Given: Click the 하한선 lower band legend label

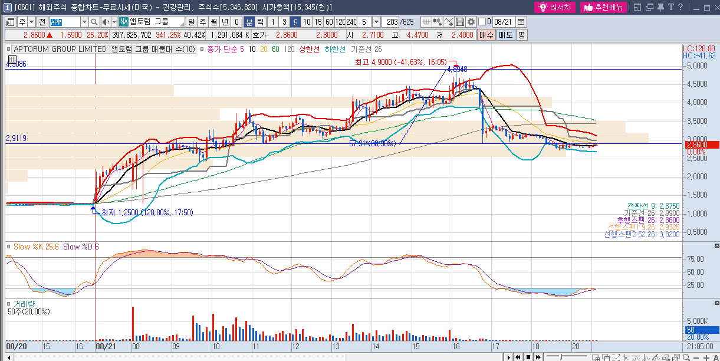Looking at the screenshot, I should tap(335, 49).
